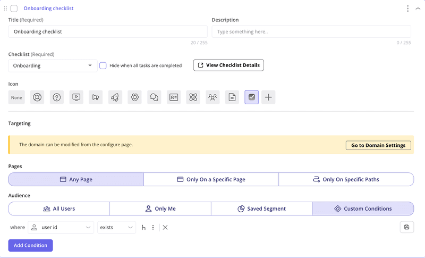Open the exists operator dropdown
The height and width of the screenshot is (258, 425).
click(x=116, y=227)
